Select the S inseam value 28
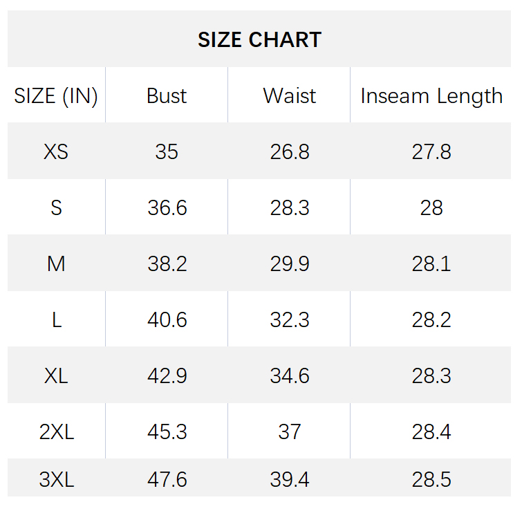522x511 pixels. (431, 207)
